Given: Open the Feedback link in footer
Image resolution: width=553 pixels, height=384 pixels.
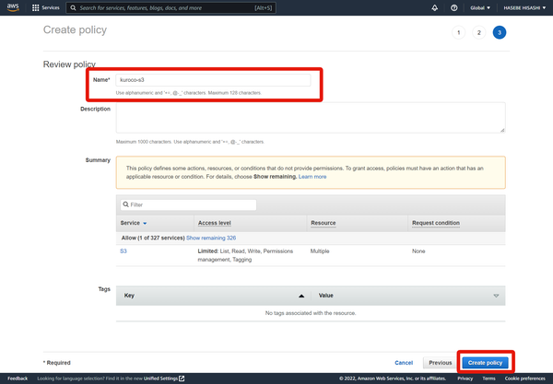Looking at the screenshot, I should [18, 378].
